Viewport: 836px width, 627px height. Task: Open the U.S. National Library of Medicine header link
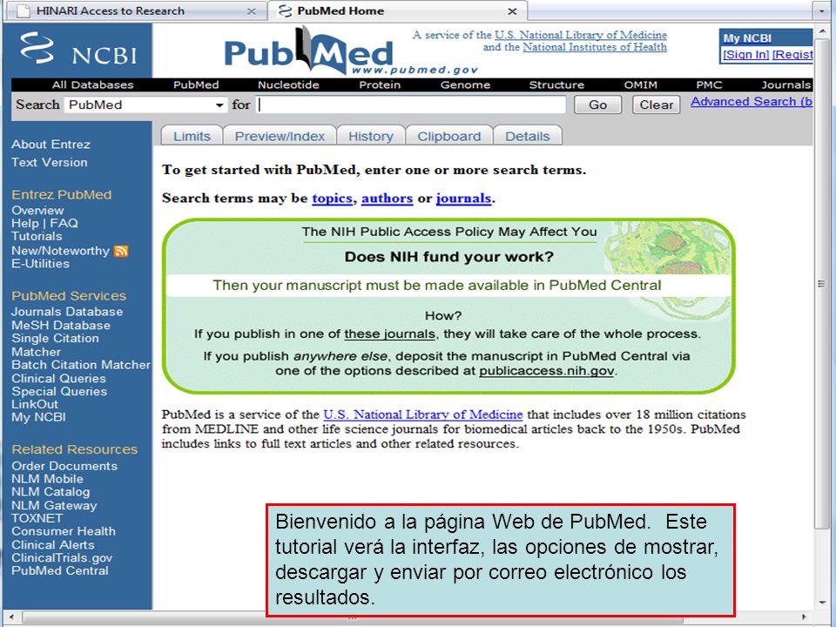pos(581,35)
